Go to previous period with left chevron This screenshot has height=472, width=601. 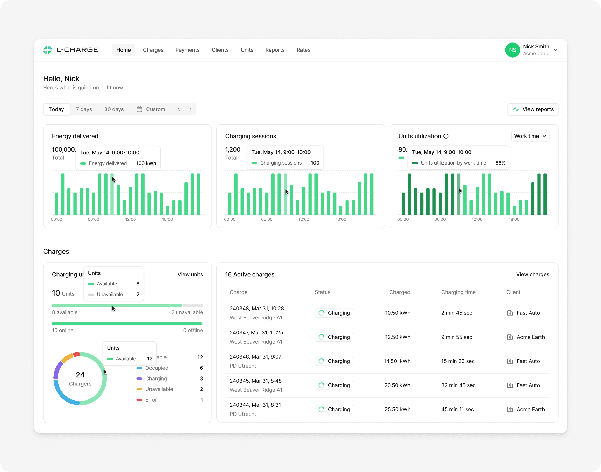[179, 109]
